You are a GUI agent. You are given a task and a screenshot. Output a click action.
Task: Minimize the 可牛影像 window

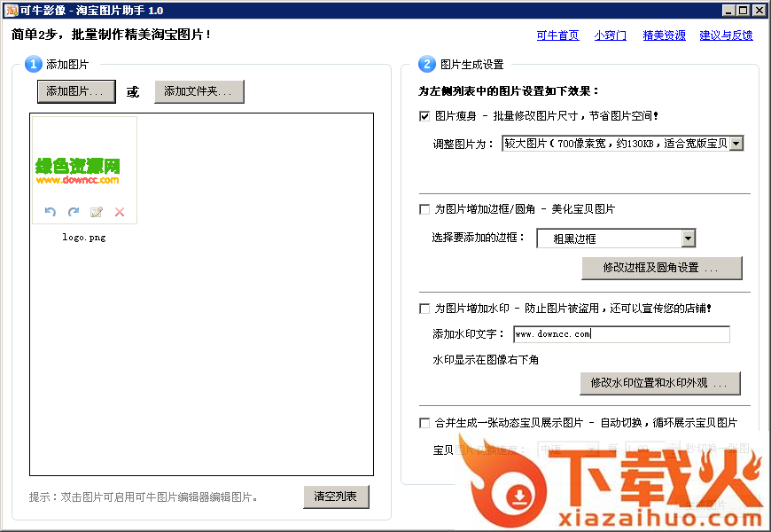click(x=728, y=11)
